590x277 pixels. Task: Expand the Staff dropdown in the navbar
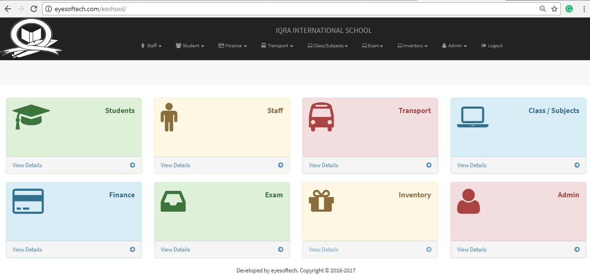point(151,46)
